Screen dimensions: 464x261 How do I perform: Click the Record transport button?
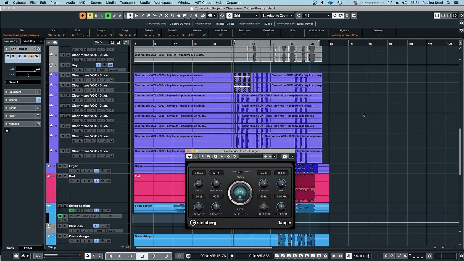click(x=166, y=256)
